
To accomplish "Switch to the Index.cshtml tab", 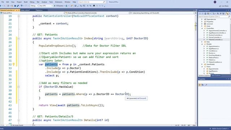I will (25, 10).
